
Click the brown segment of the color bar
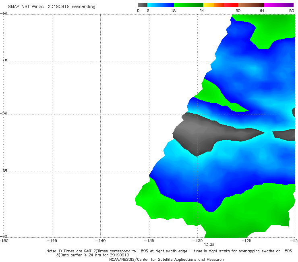pos(251,5)
